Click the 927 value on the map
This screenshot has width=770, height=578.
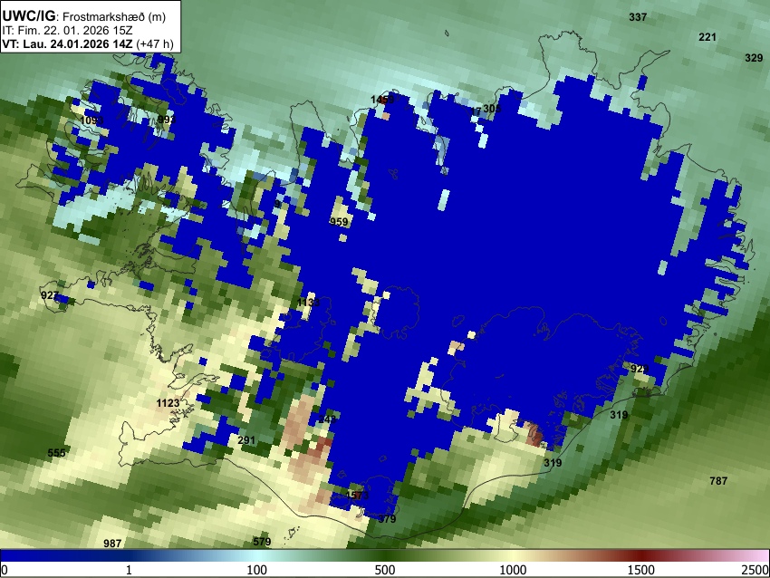pos(50,295)
